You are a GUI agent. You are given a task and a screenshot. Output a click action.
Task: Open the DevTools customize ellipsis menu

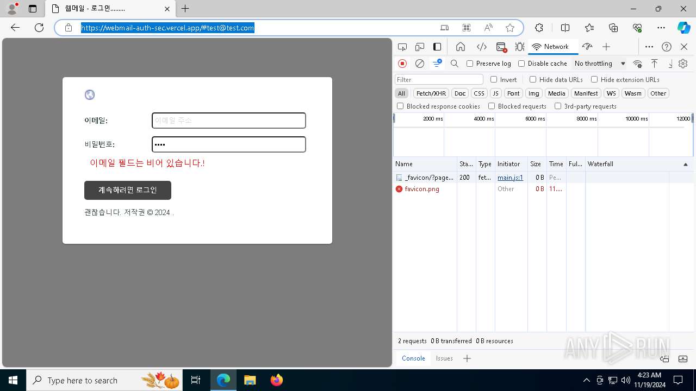tap(649, 47)
